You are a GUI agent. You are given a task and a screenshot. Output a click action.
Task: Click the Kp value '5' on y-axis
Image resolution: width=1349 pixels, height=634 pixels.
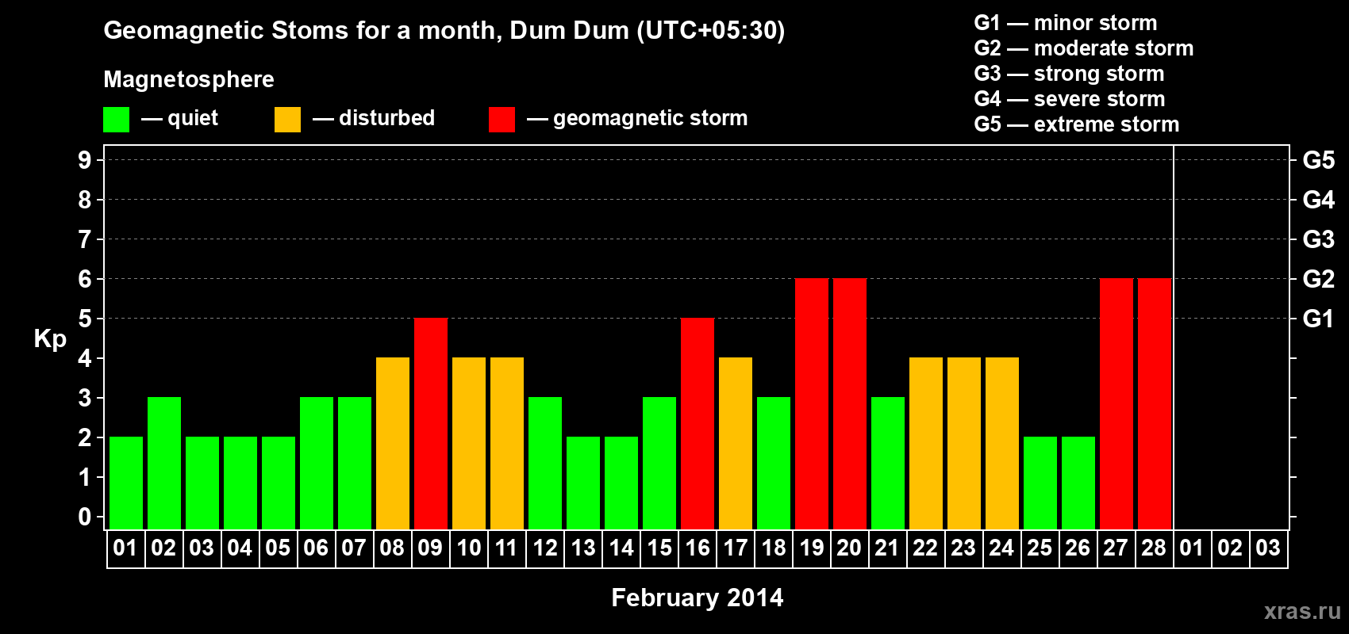(85, 319)
